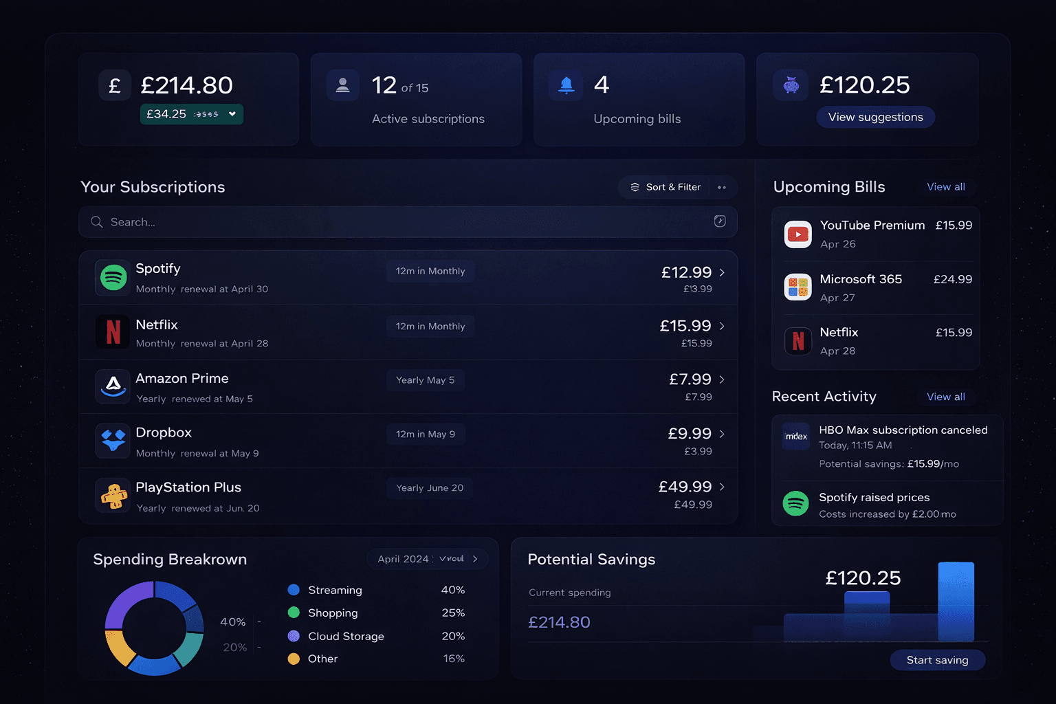Image resolution: width=1056 pixels, height=704 pixels.
Task: Click the 12m in May 9 tag
Action: click(x=426, y=434)
